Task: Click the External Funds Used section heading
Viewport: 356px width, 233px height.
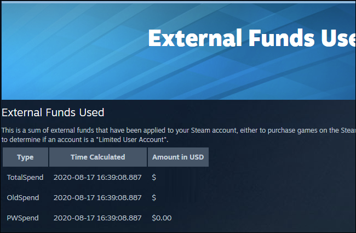Action: tap(53, 113)
